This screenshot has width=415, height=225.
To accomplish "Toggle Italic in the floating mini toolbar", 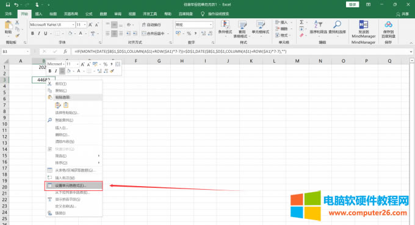I will (56, 71).
